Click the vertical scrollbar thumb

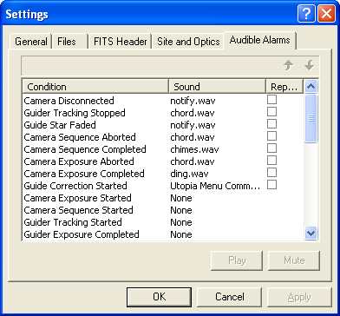[311, 118]
